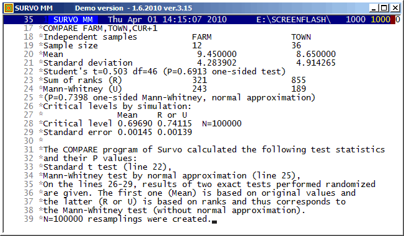
Task: Click the E:\SCREENFLASH\ path in header
Action: [x=294, y=20]
